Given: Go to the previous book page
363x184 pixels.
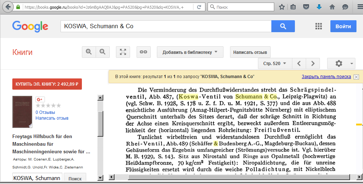Looking at the screenshot, I should (299, 63).
